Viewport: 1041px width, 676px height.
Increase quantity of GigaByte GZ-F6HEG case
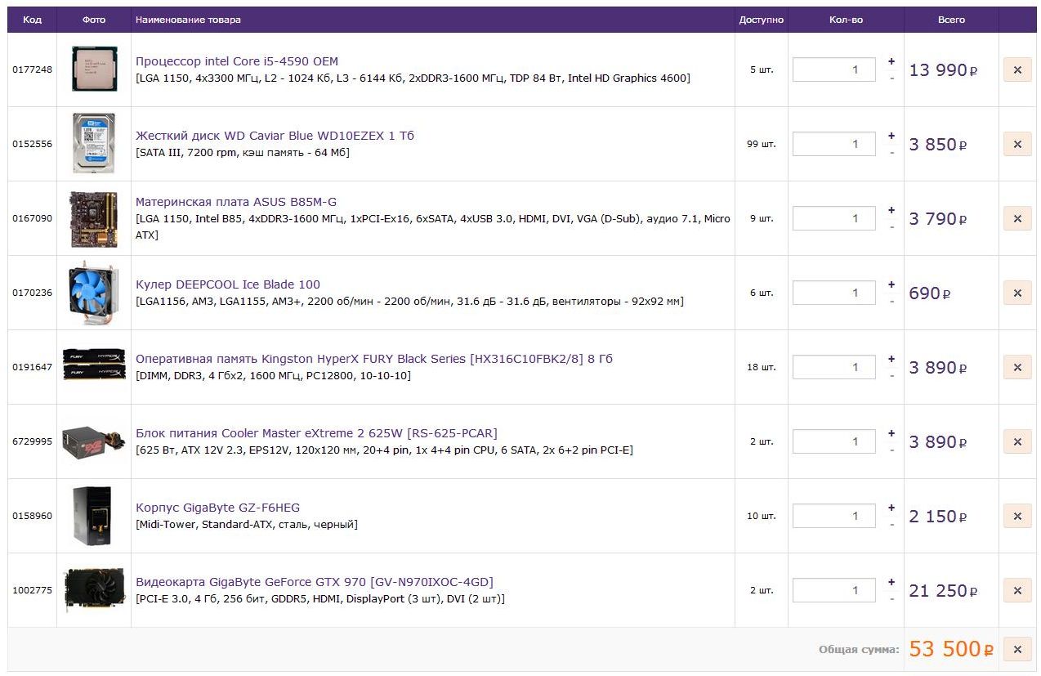891,508
